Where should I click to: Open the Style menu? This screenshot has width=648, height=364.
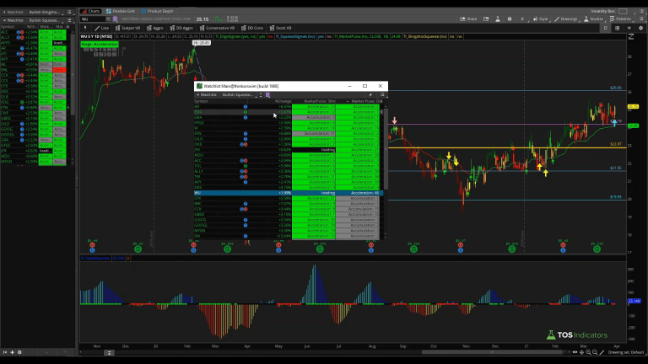click(541, 19)
